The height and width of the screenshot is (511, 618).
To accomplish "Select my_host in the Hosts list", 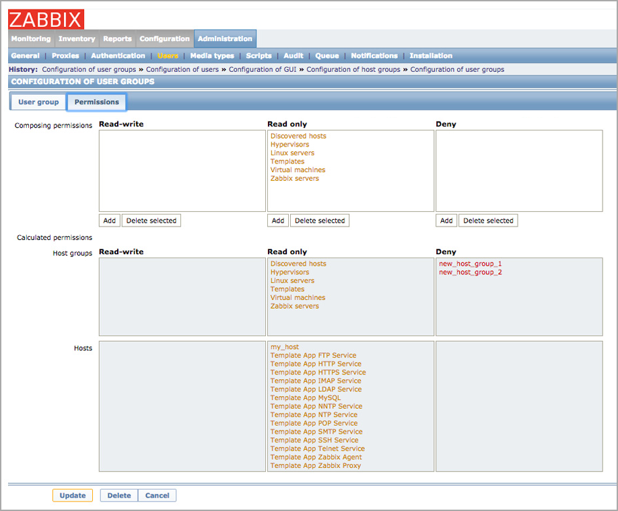I will click(283, 346).
